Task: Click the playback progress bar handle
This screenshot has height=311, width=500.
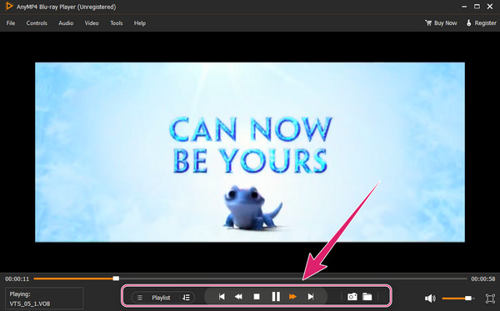Action: (116, 279)
